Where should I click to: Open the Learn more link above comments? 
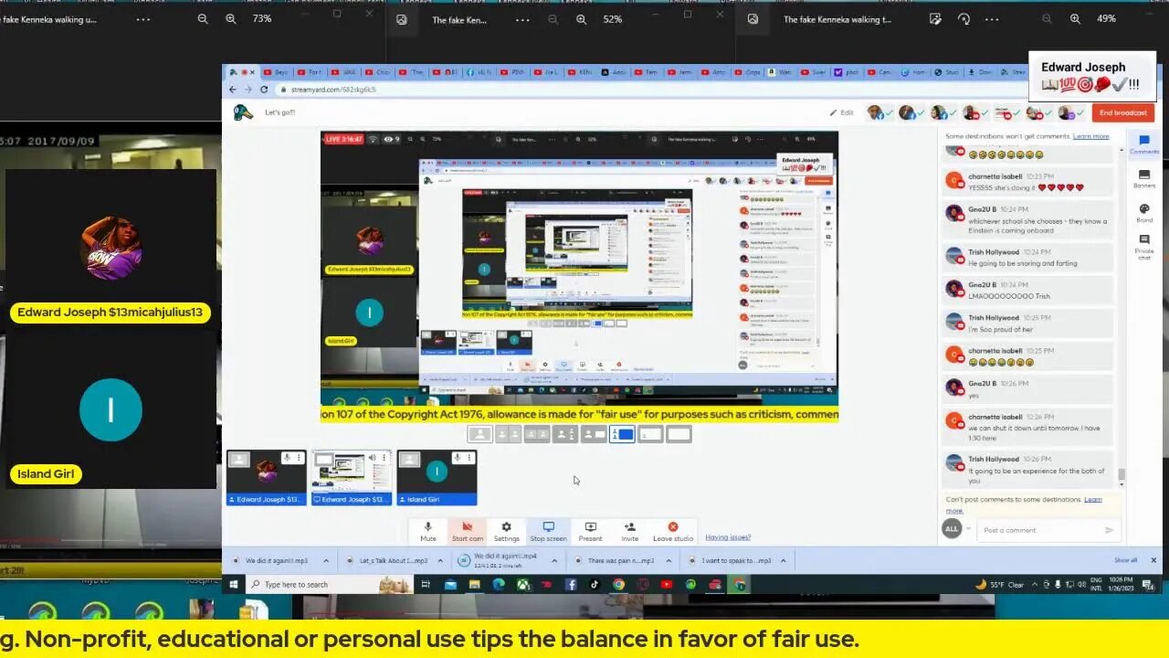click(1090, 136)
